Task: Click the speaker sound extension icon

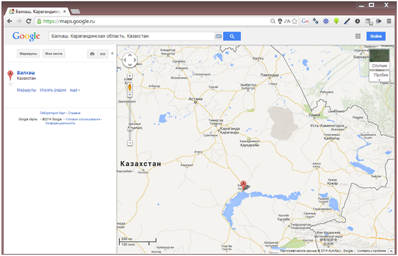Action: [x=378, y=21]
